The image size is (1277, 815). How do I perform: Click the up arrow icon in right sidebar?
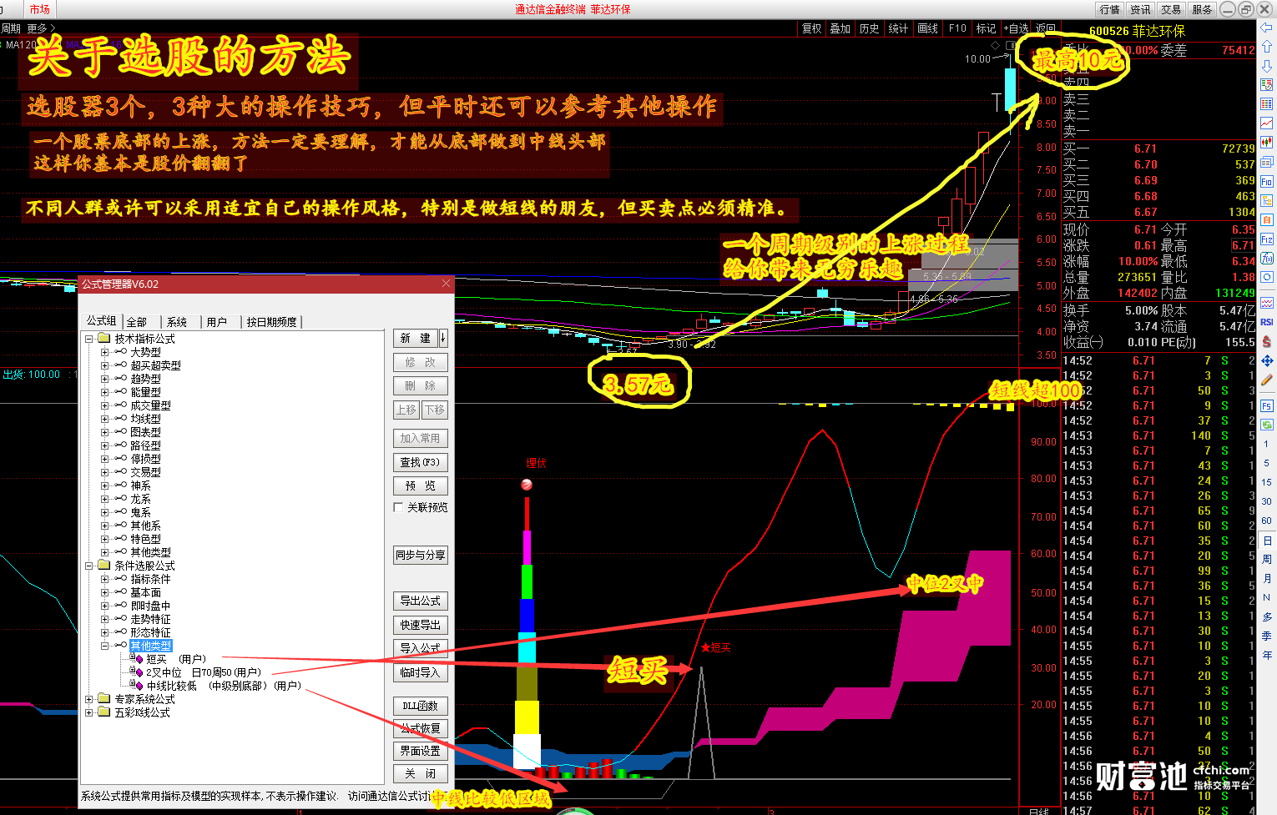pos(1267,47)
